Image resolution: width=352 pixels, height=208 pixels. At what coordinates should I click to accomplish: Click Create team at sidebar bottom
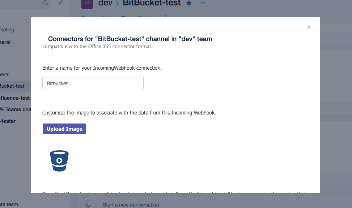click(x=9, y=204)
